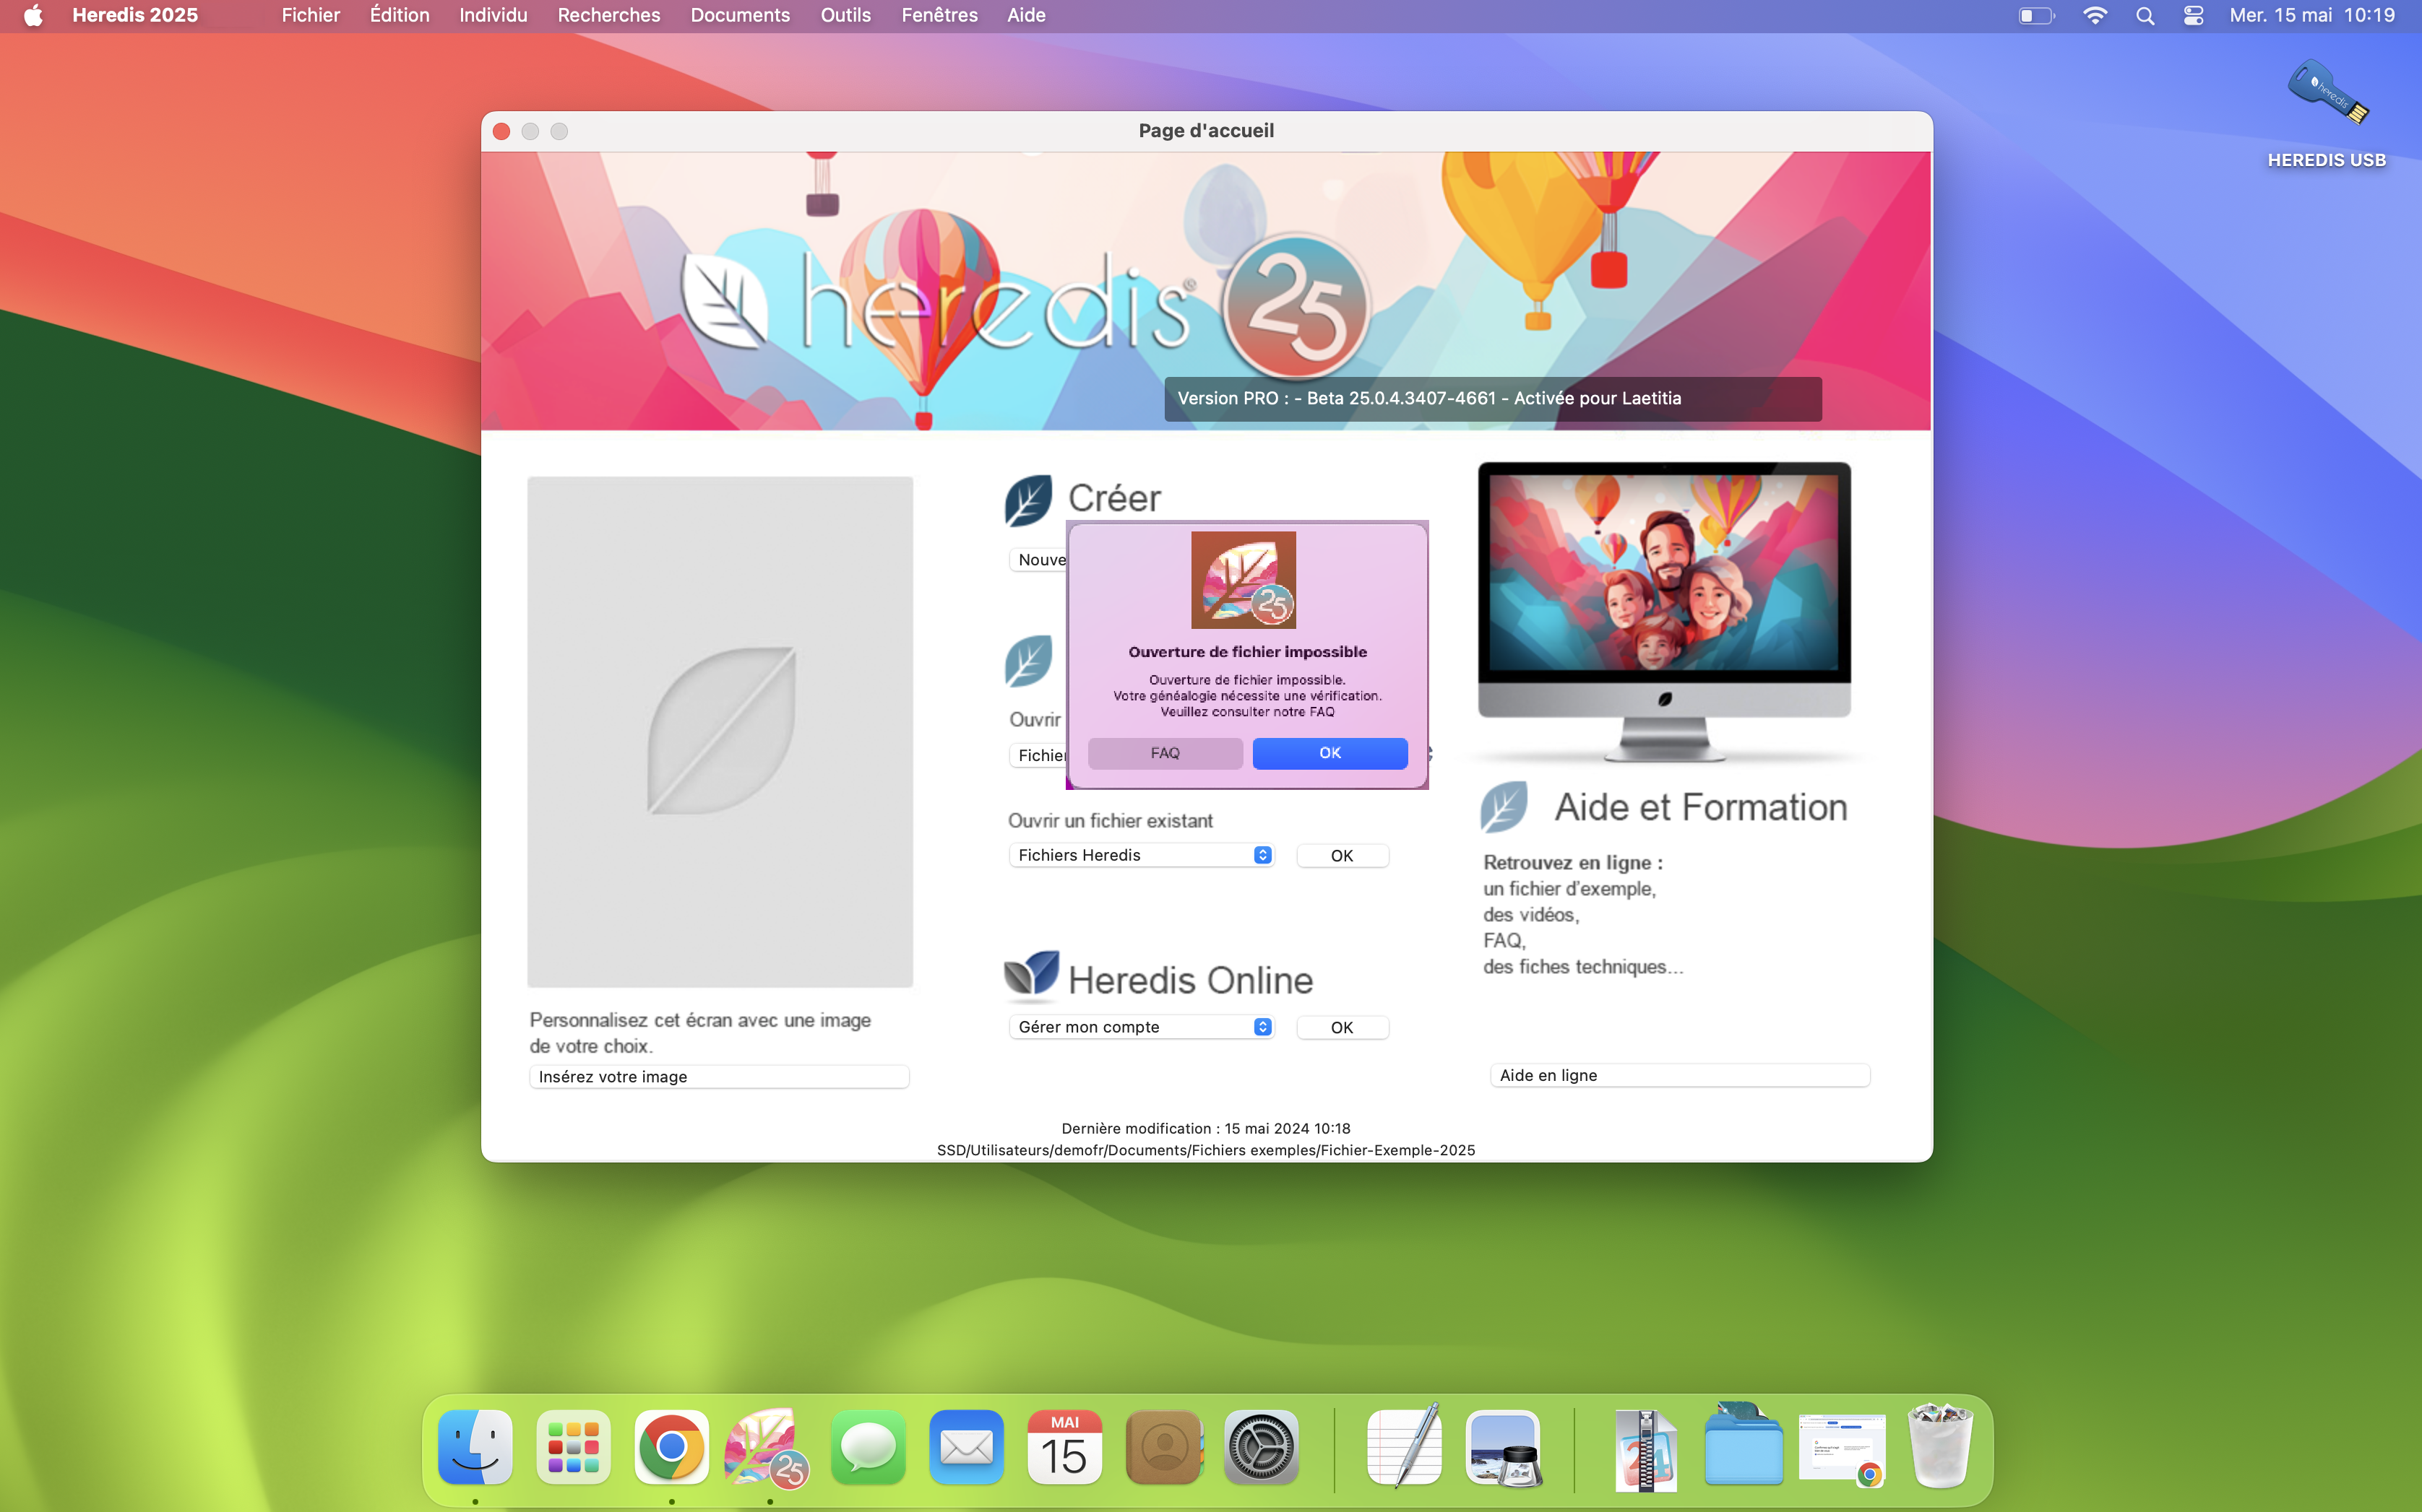
Task: Open Spotlight search from the menu bar
Action: pyautogui.click(x=2145, y=15)
